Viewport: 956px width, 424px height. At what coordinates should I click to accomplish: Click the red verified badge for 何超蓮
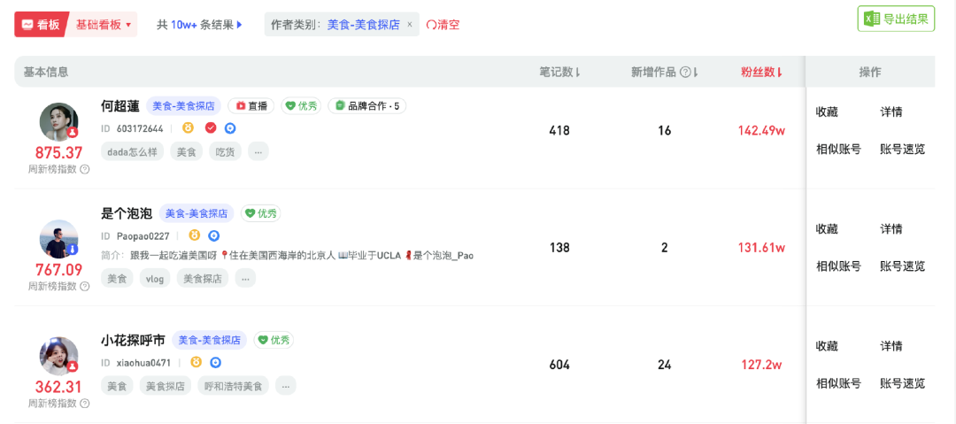pos(211,128)
